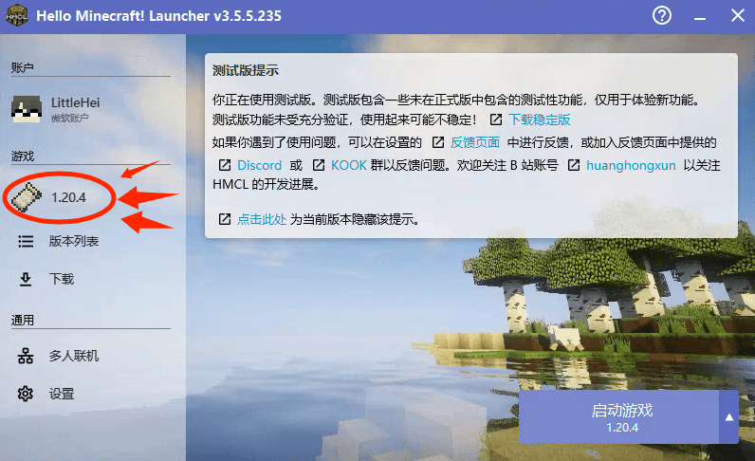Visit the huanghongxun Bilibili link

click(x=631, y=165)
